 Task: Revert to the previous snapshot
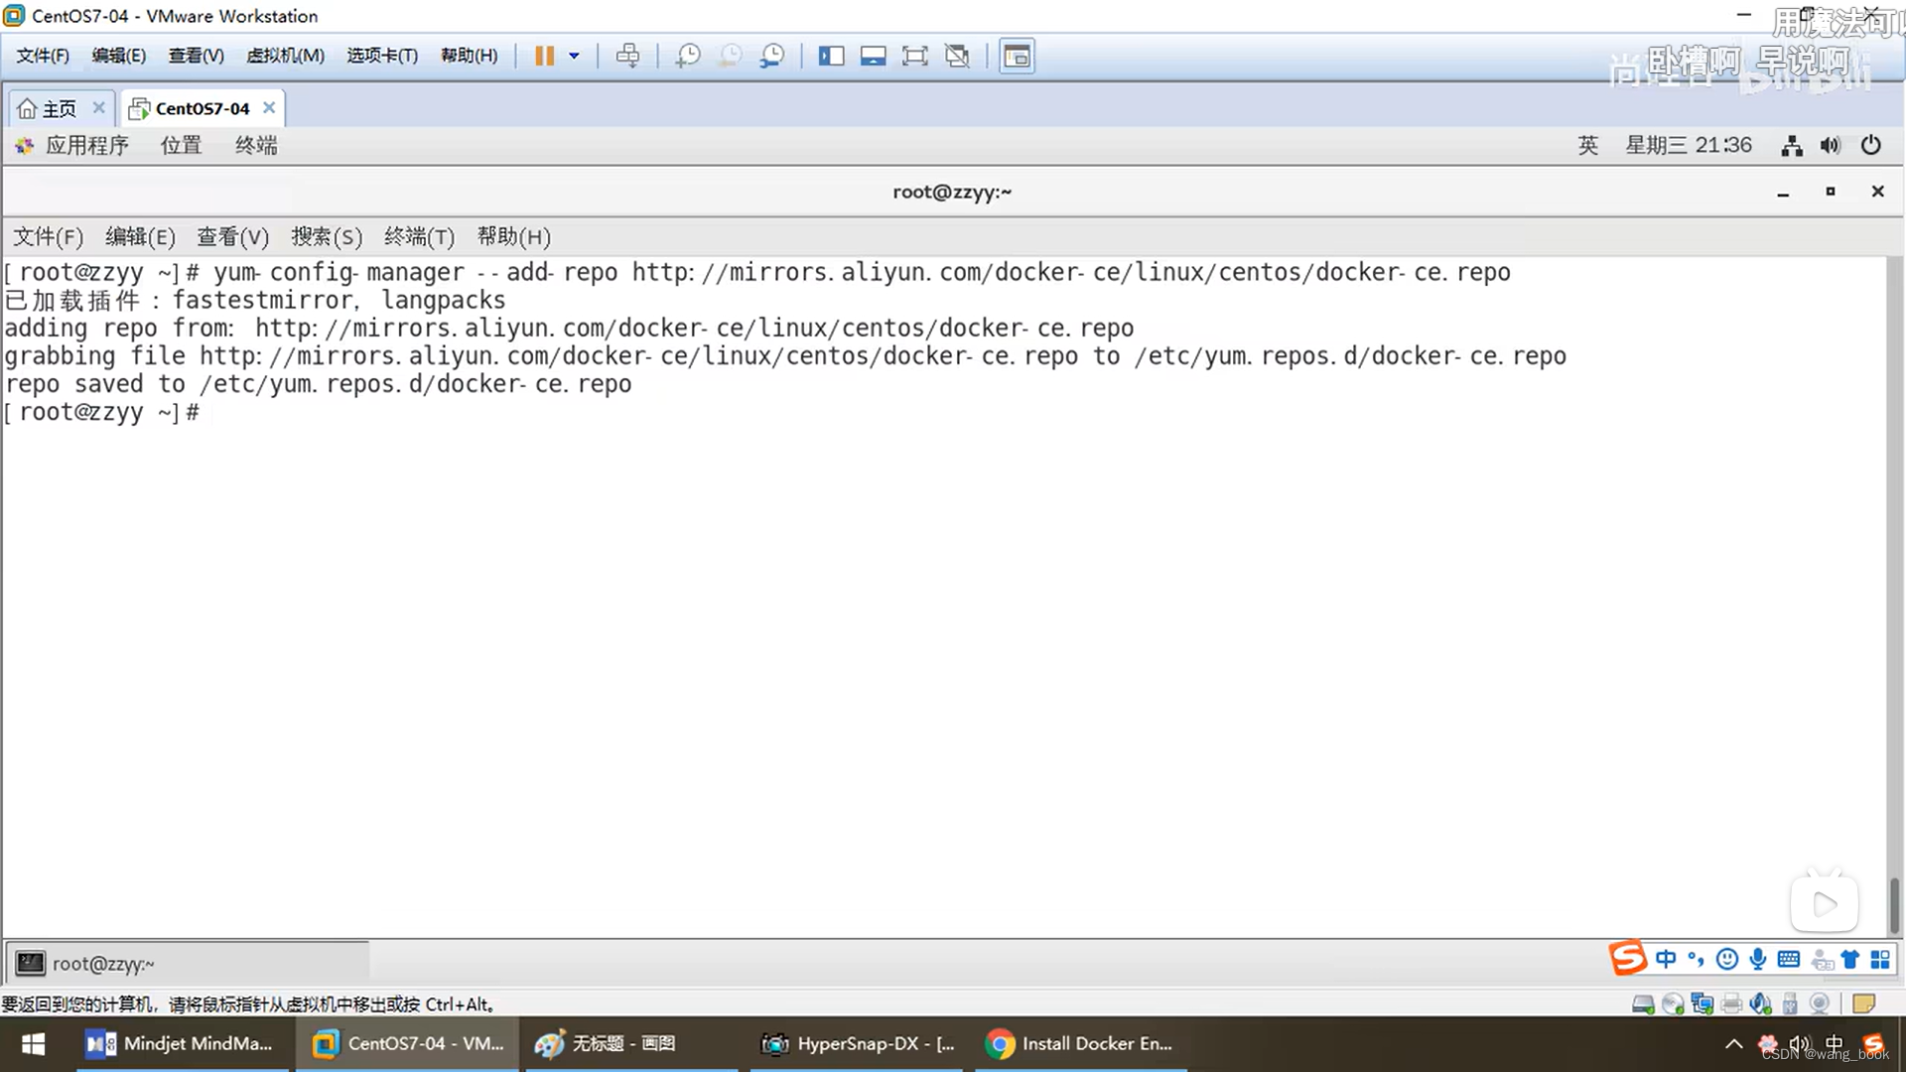coord(730,56)
